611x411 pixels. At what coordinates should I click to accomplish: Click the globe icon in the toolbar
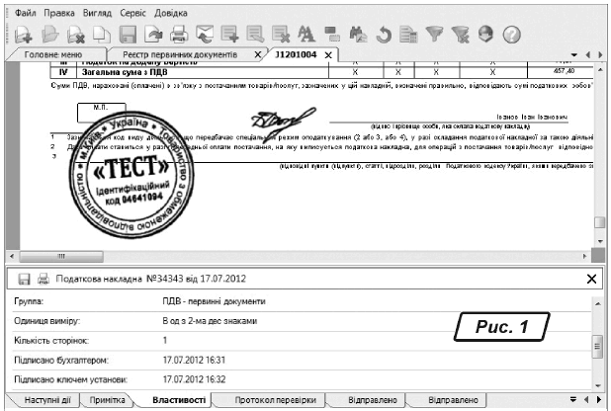(485, 35)
